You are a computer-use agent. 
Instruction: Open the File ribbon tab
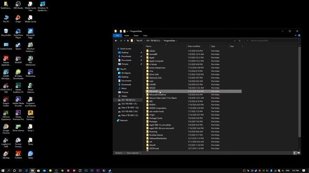117,36
